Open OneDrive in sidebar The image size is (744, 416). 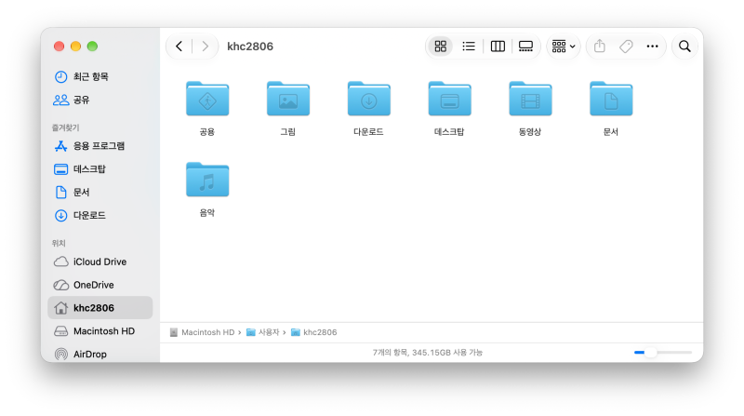point(100,285)
